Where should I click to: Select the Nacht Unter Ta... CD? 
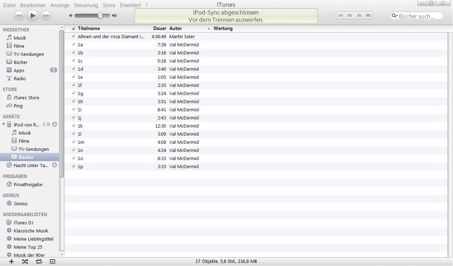[31, 165]
